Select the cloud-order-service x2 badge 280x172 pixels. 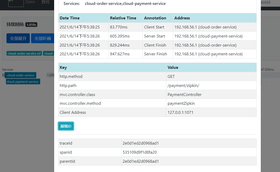(x=24, y=54)
